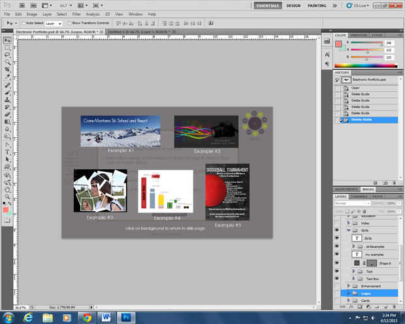The height and width of the screenshot is (324, 405).
Task: Collapse the Skills layer group
Action: click(349, 231)
